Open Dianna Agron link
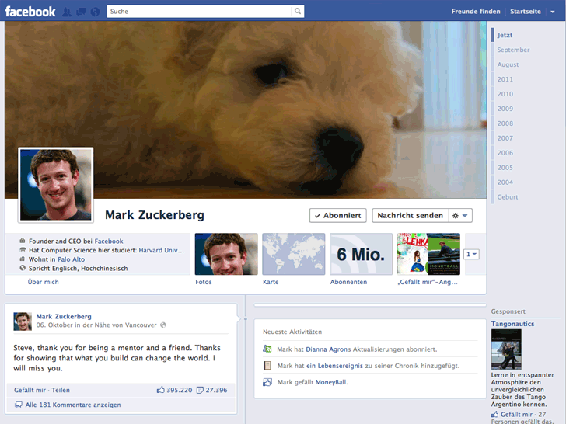The height and width of the screenshot is (424, 566). coord(328,349)
